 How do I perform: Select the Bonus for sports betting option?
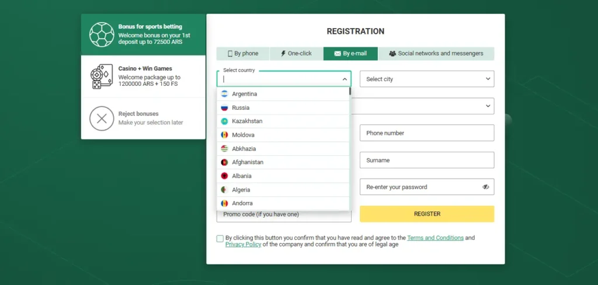143,34
